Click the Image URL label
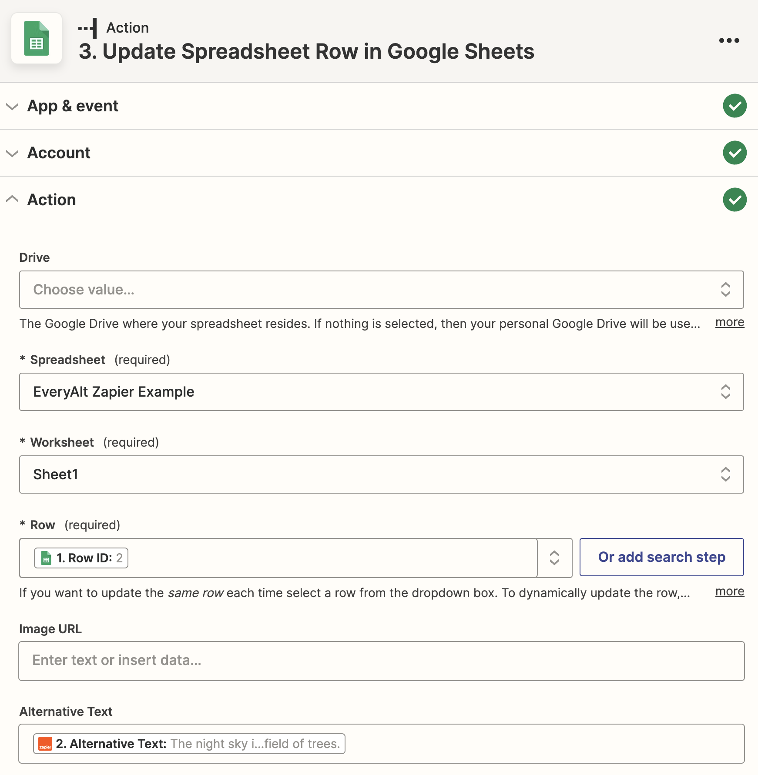This screenshot has width=758, height=775. point(50,629)
